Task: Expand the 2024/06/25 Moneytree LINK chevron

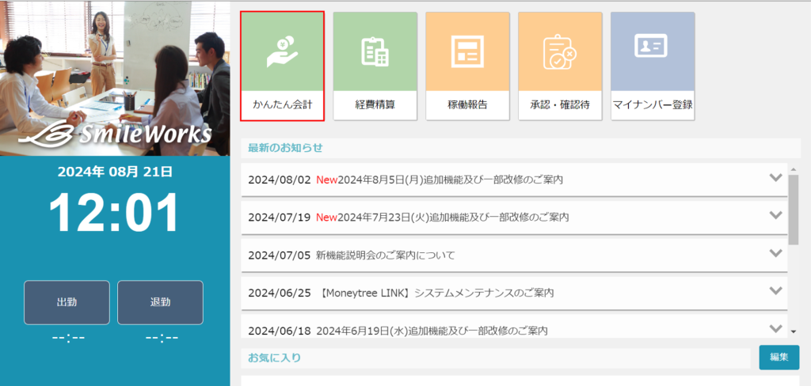Action: click(775, 290)
